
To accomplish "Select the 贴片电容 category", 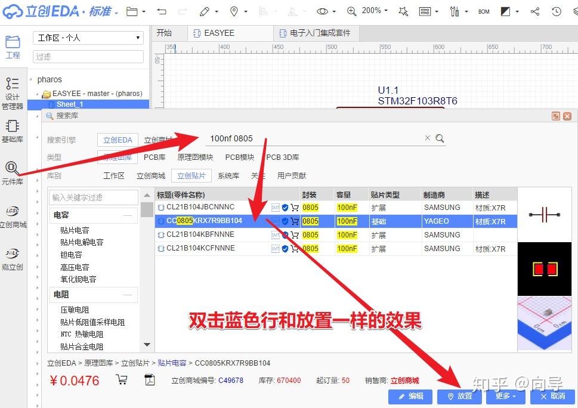I will point(75,230).
